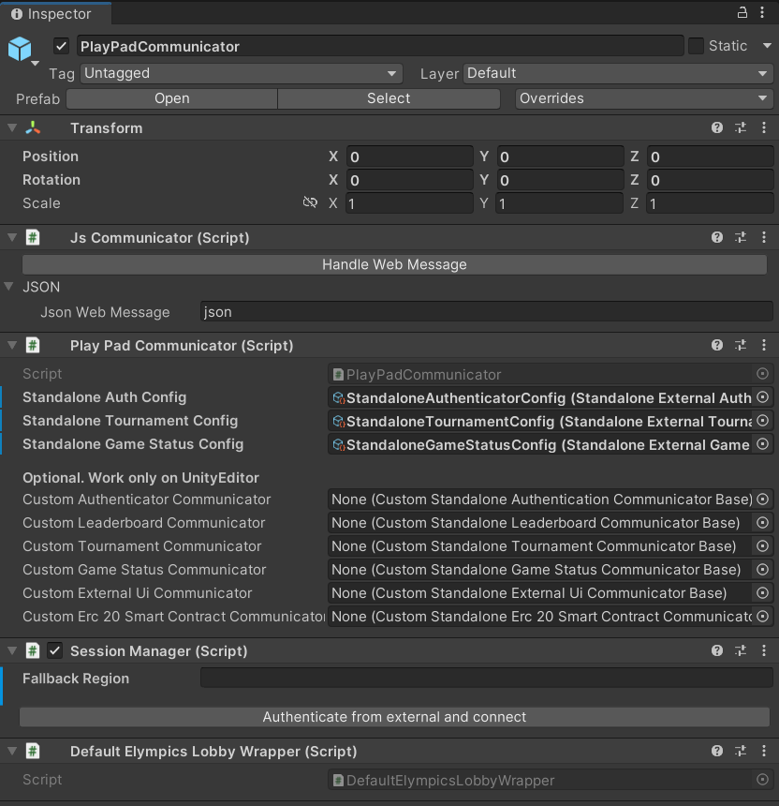This screenshot has width=779, height=806.
Task: Pick object for Custom Erc 20 Smart Contract Communicator
Action: (x=762, y=617)
